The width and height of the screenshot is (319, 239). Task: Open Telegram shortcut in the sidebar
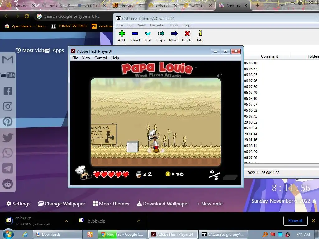point(8,168)
